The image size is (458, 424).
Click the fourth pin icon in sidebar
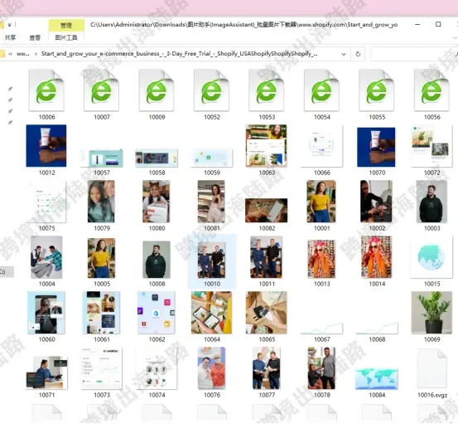pyautogui.click(x=10, y=122)
